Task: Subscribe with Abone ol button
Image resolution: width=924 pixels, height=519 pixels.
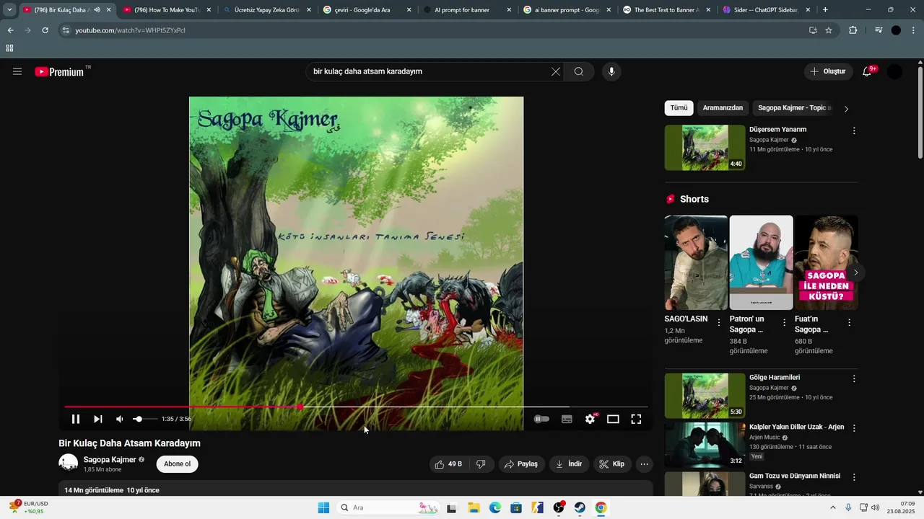Action: click(x=177, y=464)
